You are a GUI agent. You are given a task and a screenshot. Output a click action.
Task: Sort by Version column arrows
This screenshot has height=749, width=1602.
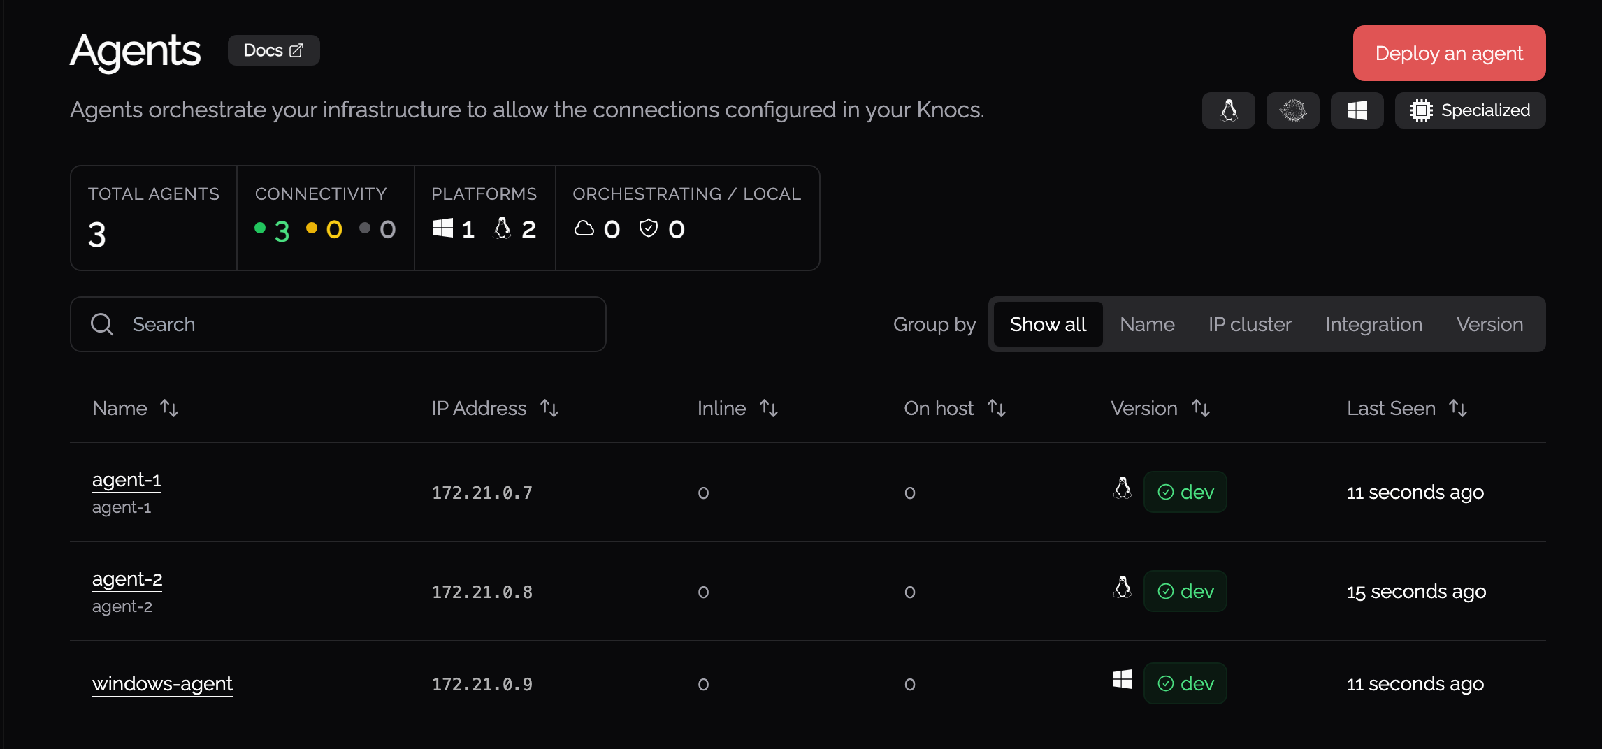pyautogui.click(x=1201, y=408)
